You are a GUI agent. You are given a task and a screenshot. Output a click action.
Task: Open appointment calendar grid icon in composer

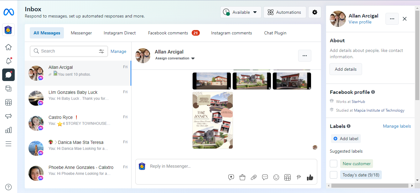click(288, 177)
